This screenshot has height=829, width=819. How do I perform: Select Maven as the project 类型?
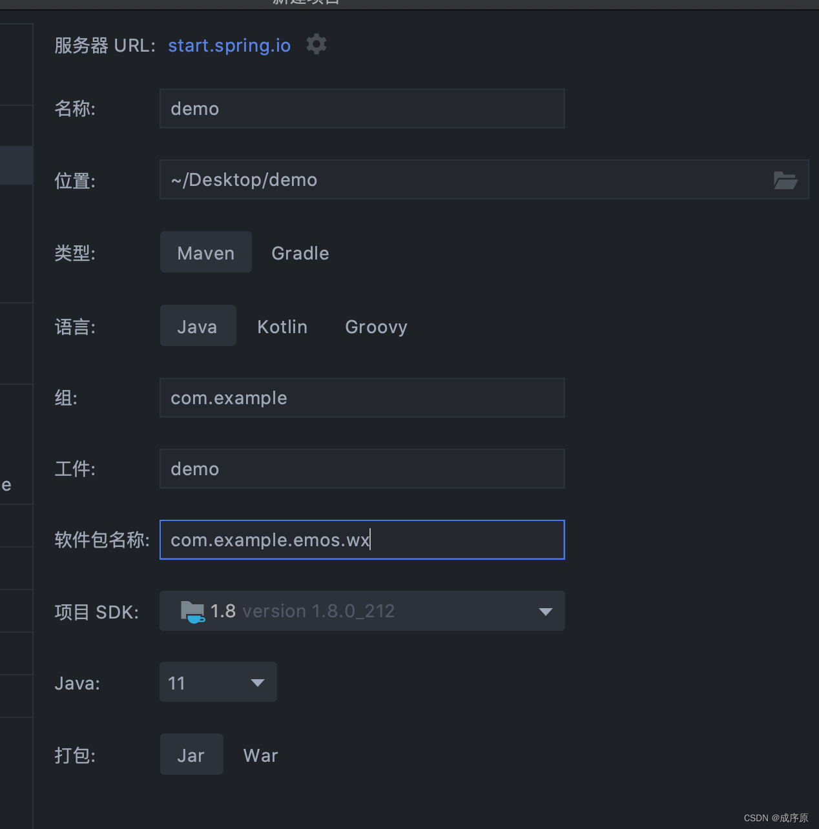coord(205,252)
